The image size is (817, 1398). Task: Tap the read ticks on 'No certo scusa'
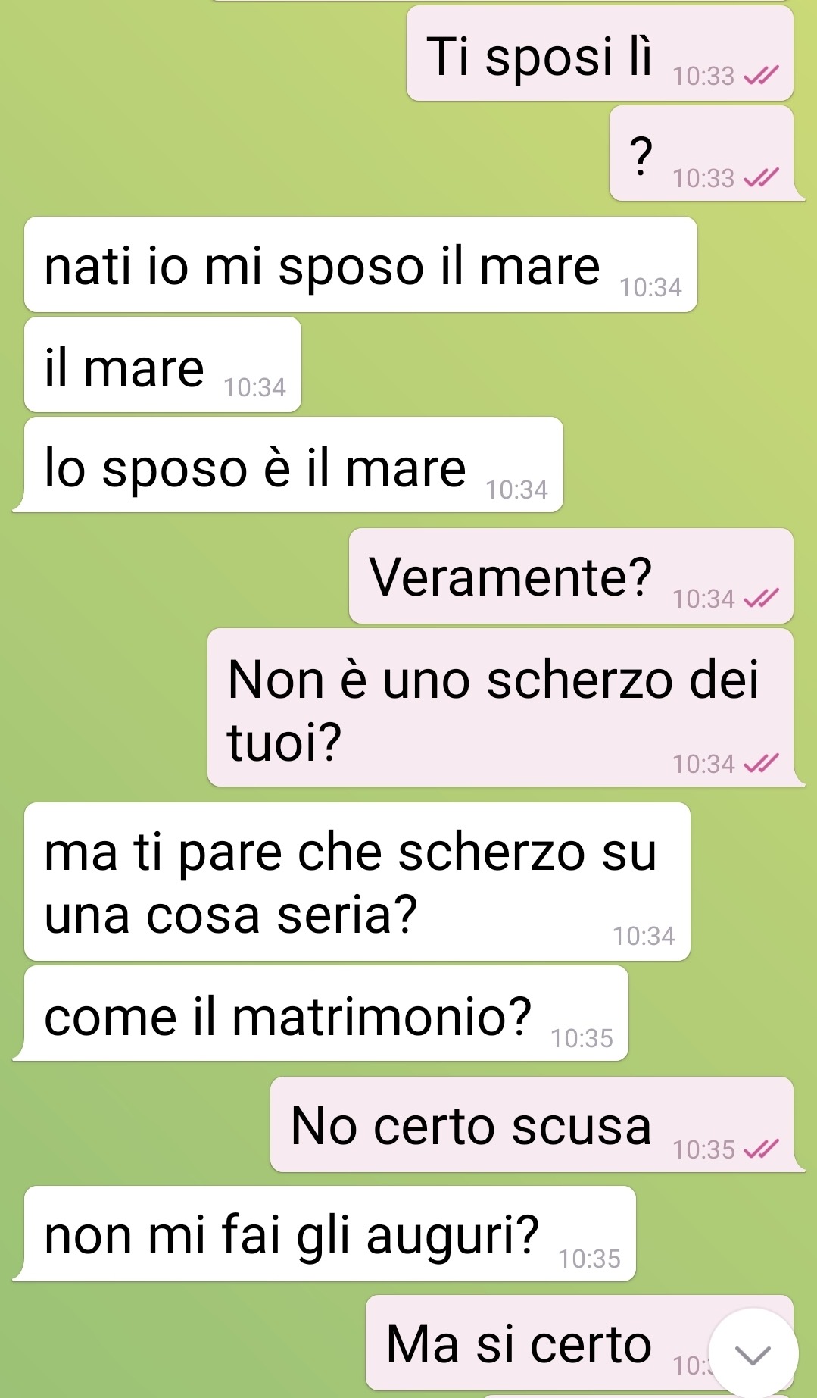[760, 1149]
